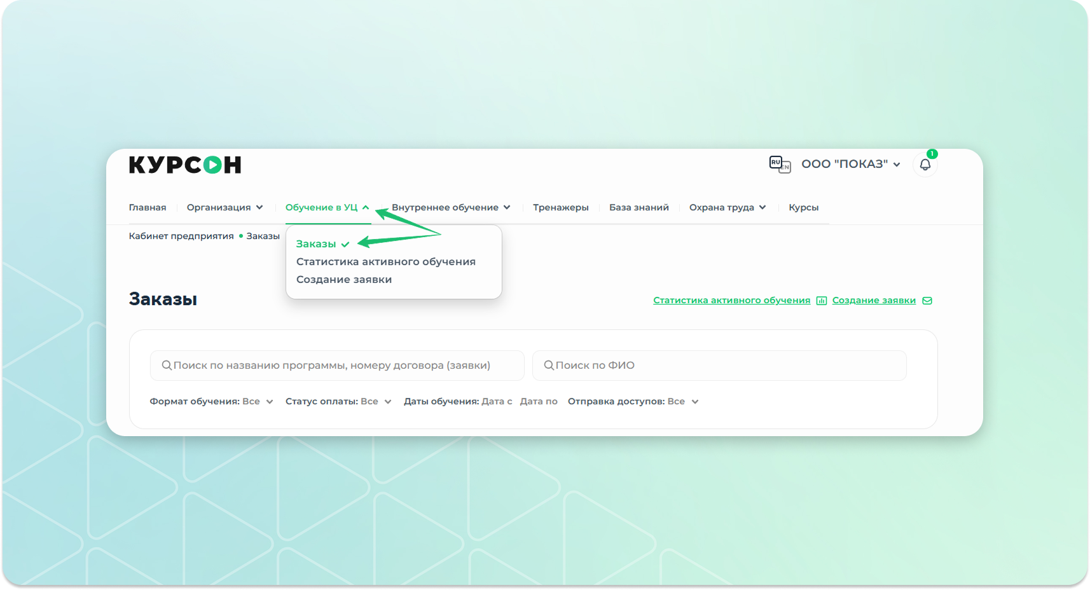Screen dimensions: 1090x590
Task: Click the magnifier icon in program search
Action: tap(167, 366)
